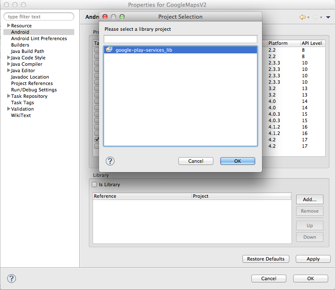Click the library project search field
The image size is (335, 290).
tap(180, 39)
